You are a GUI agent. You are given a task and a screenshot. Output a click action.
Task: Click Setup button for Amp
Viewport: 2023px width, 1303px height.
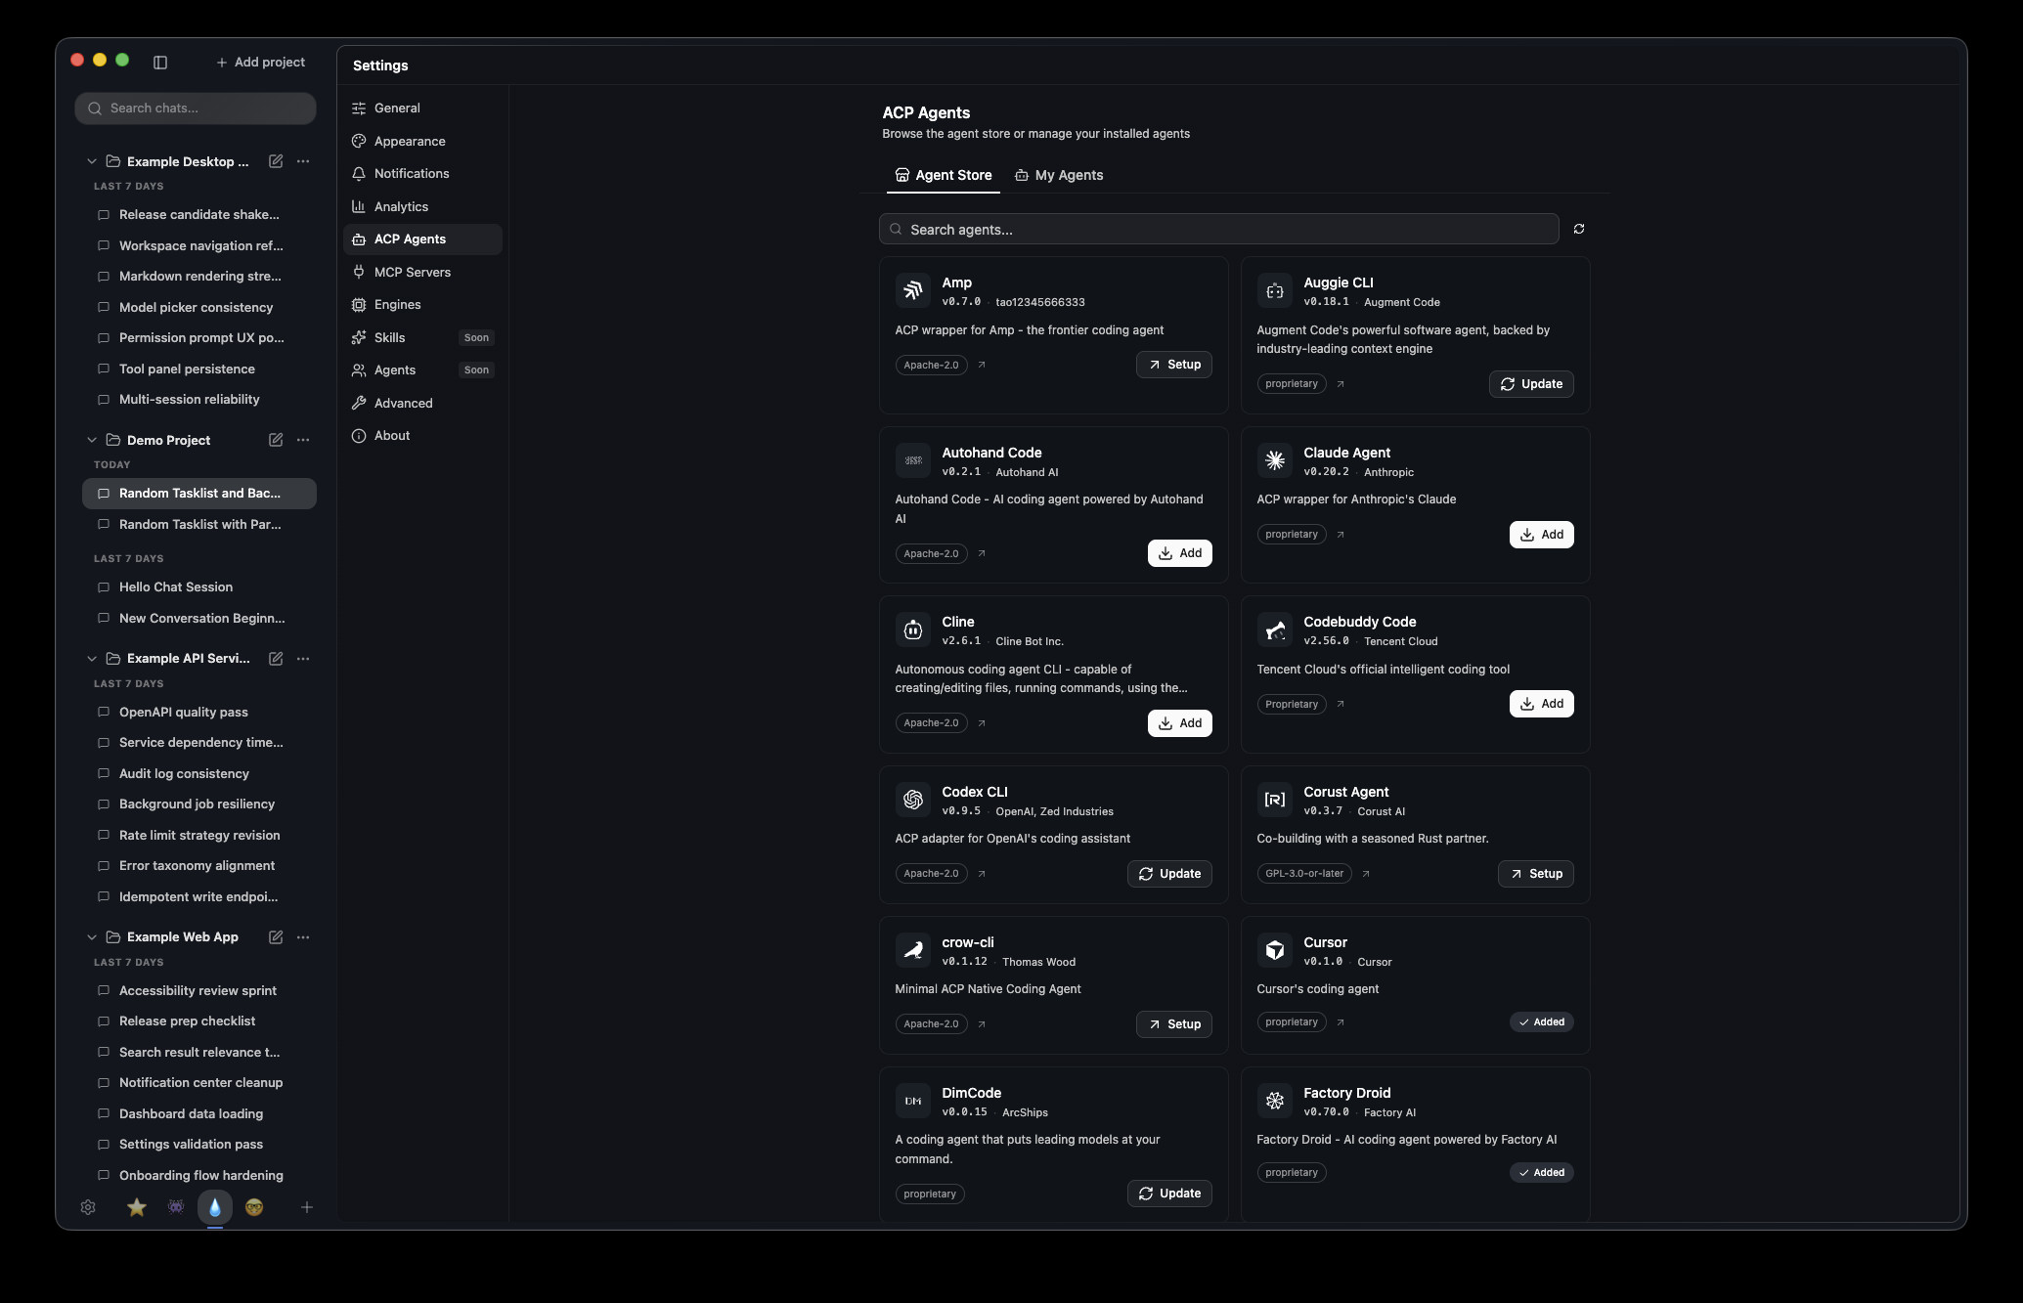tap(1174, 365)
